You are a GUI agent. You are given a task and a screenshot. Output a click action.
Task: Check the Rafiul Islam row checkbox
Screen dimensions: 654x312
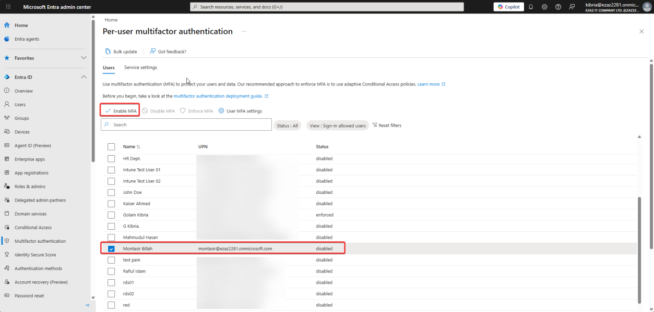(x=111, y=271)
